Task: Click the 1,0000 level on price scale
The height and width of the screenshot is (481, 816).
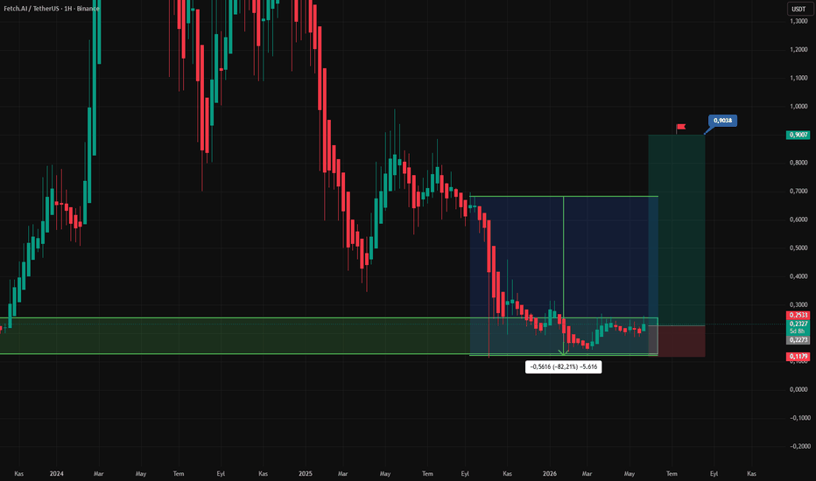Action: pyautogui.click(x=798, y=107)
